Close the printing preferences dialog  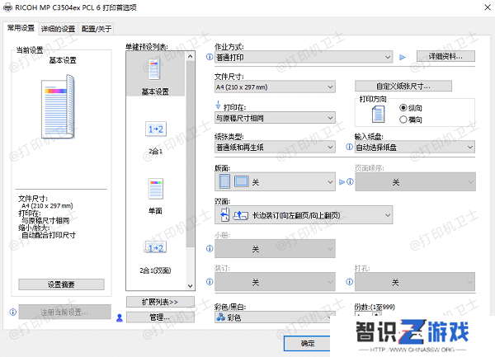tap(488, 7)
